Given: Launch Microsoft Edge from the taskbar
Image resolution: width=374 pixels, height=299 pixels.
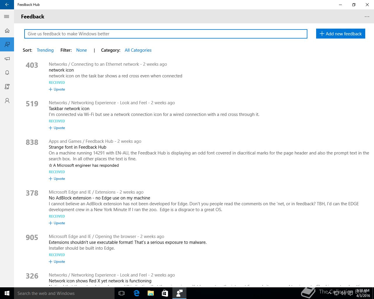Looking at the screenshot, I should (136, 293).
